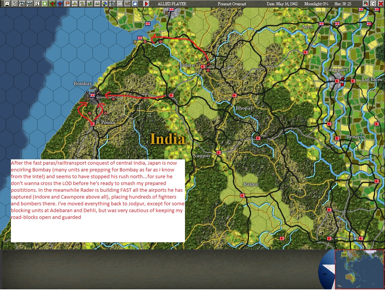Click the 'ALLIED PLAYER' label
The width and height of the screenshot is (385, 295).
pos(172,4)
